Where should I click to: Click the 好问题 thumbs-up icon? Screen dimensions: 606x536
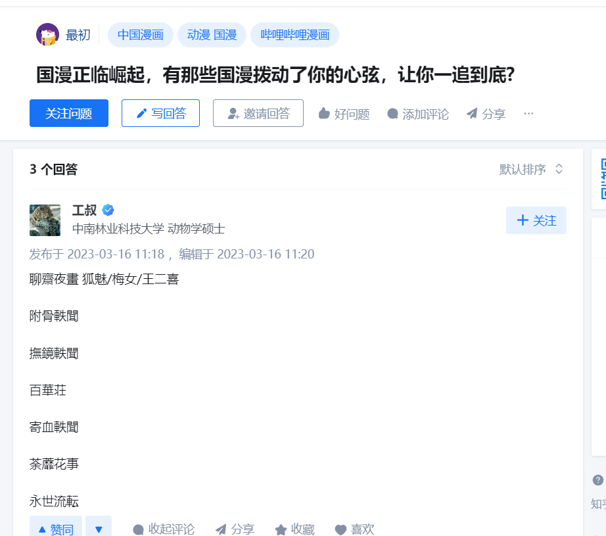coord(324,114)
